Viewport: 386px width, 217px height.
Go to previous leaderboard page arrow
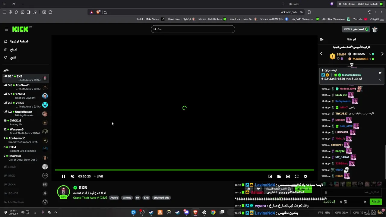pos(321,54)
